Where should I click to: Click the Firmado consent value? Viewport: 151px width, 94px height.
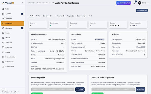point(102,58)
